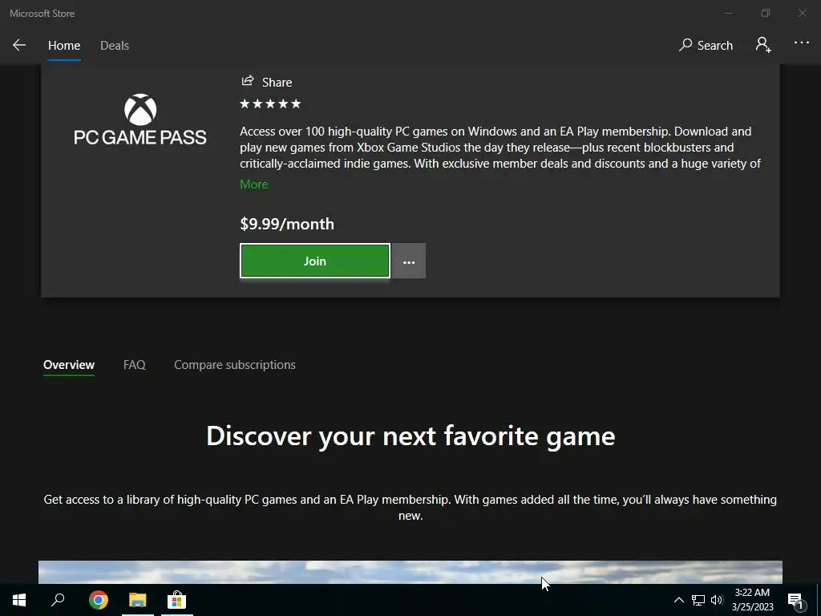Switch to the FAQ tab

[x=135, y=365]
